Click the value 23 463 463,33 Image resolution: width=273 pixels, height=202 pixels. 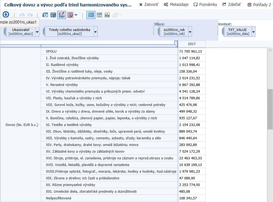coord(190,158)
